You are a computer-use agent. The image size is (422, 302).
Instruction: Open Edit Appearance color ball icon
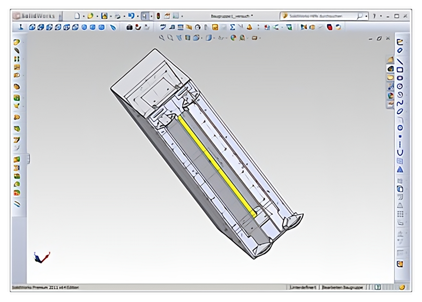pyautogui.click(x=233, y=38)
